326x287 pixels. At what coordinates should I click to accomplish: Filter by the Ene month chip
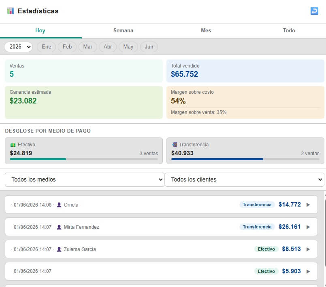tap(46, 47)
